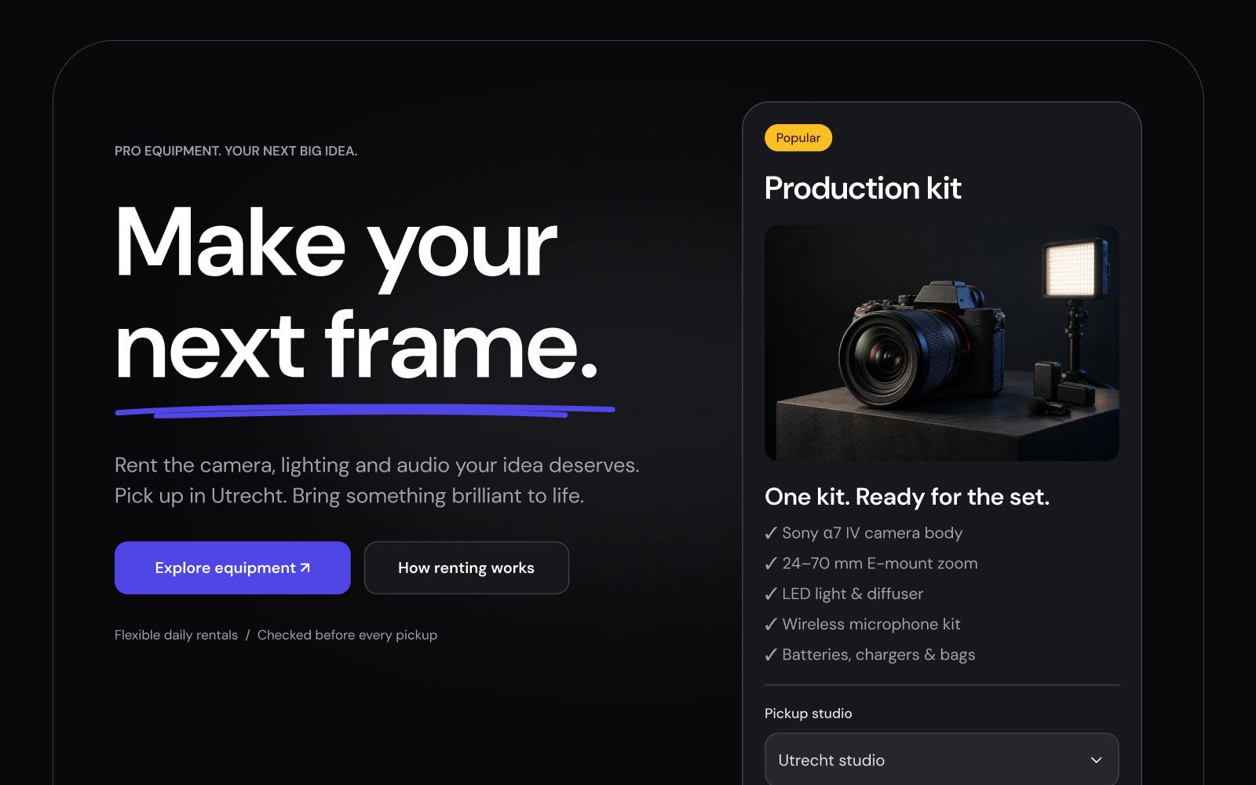Click the checkmark beside LED light & diffuser
This screenshot has height=785, width=1256.
point(771,594)
